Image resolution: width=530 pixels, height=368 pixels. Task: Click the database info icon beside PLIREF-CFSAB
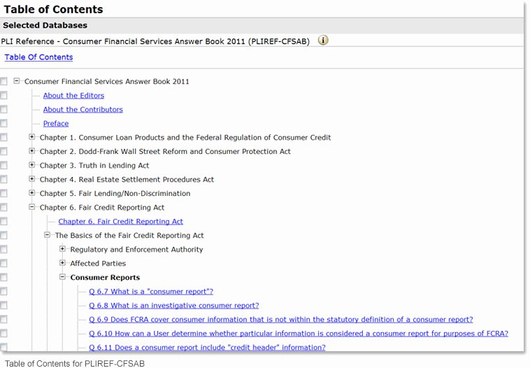pyautogui.click(x=323, y=41)
